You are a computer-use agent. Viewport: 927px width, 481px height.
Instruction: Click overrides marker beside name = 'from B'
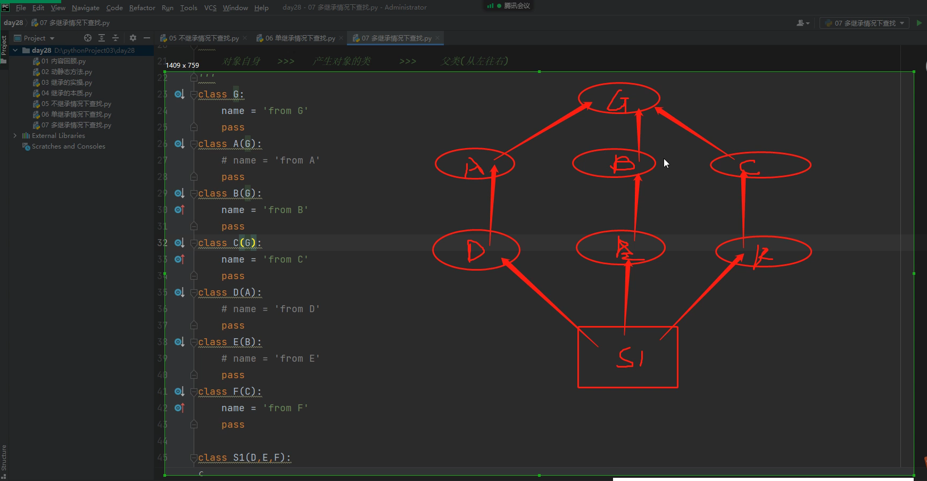[179, 210]
